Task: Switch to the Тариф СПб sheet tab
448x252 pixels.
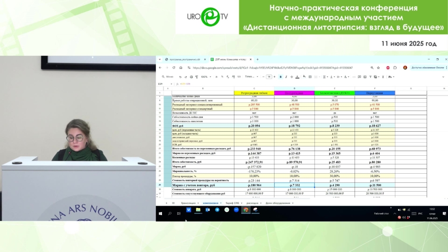Action: click(x=232, y=203)
